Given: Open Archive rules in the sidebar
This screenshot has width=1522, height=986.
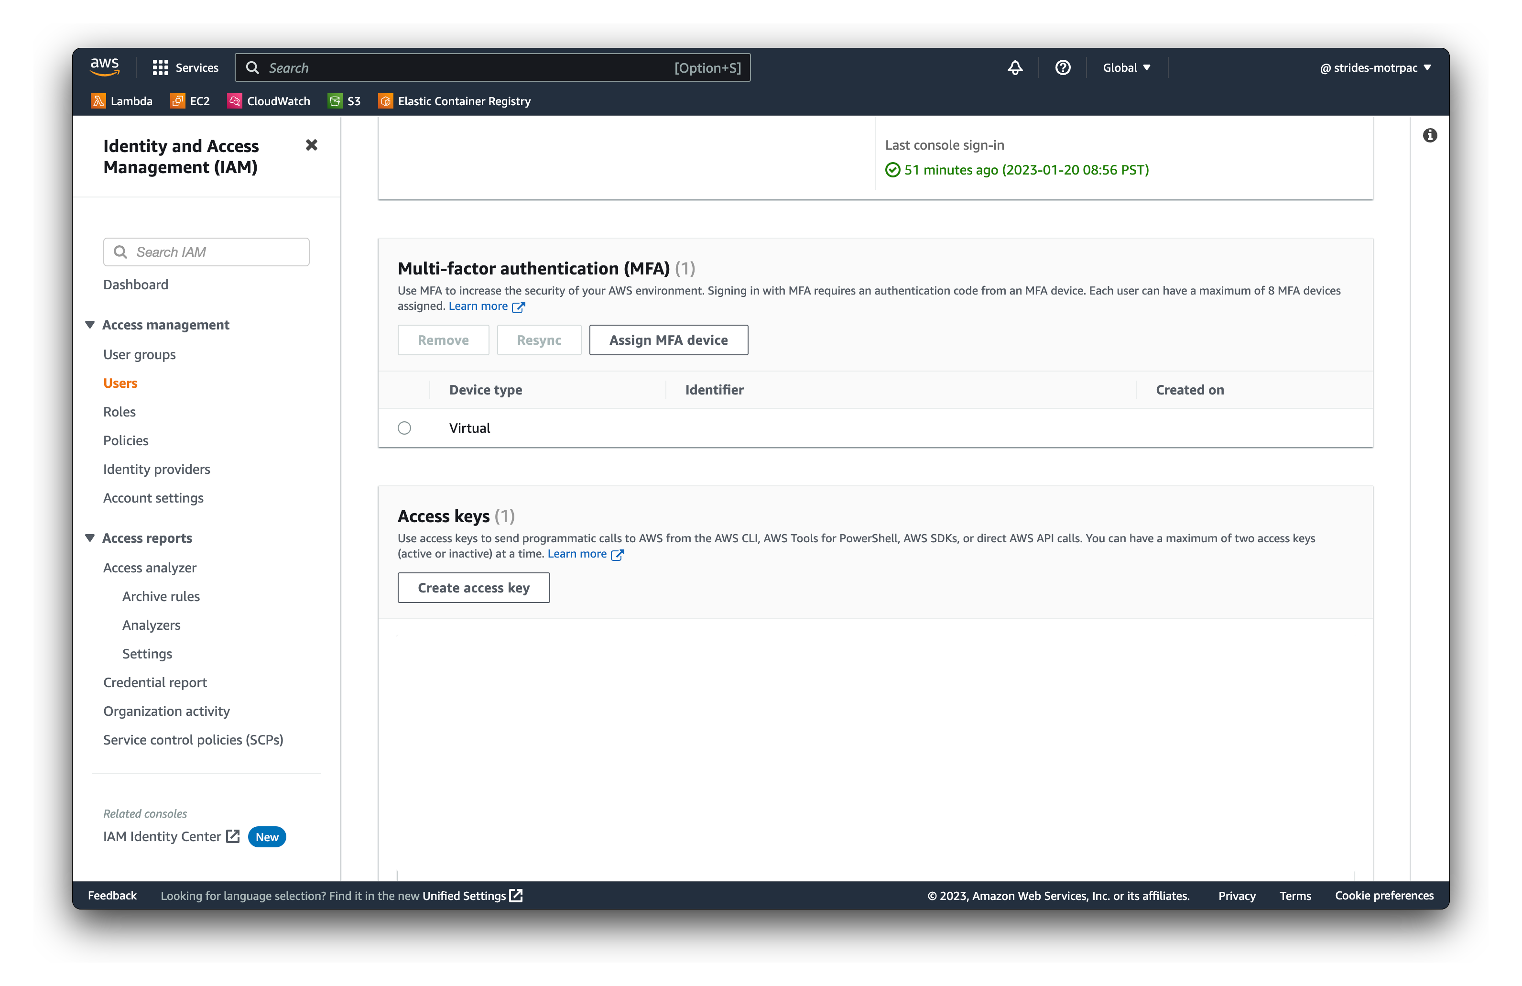Looking at the screenshot, I should click(x=161, y=596).
